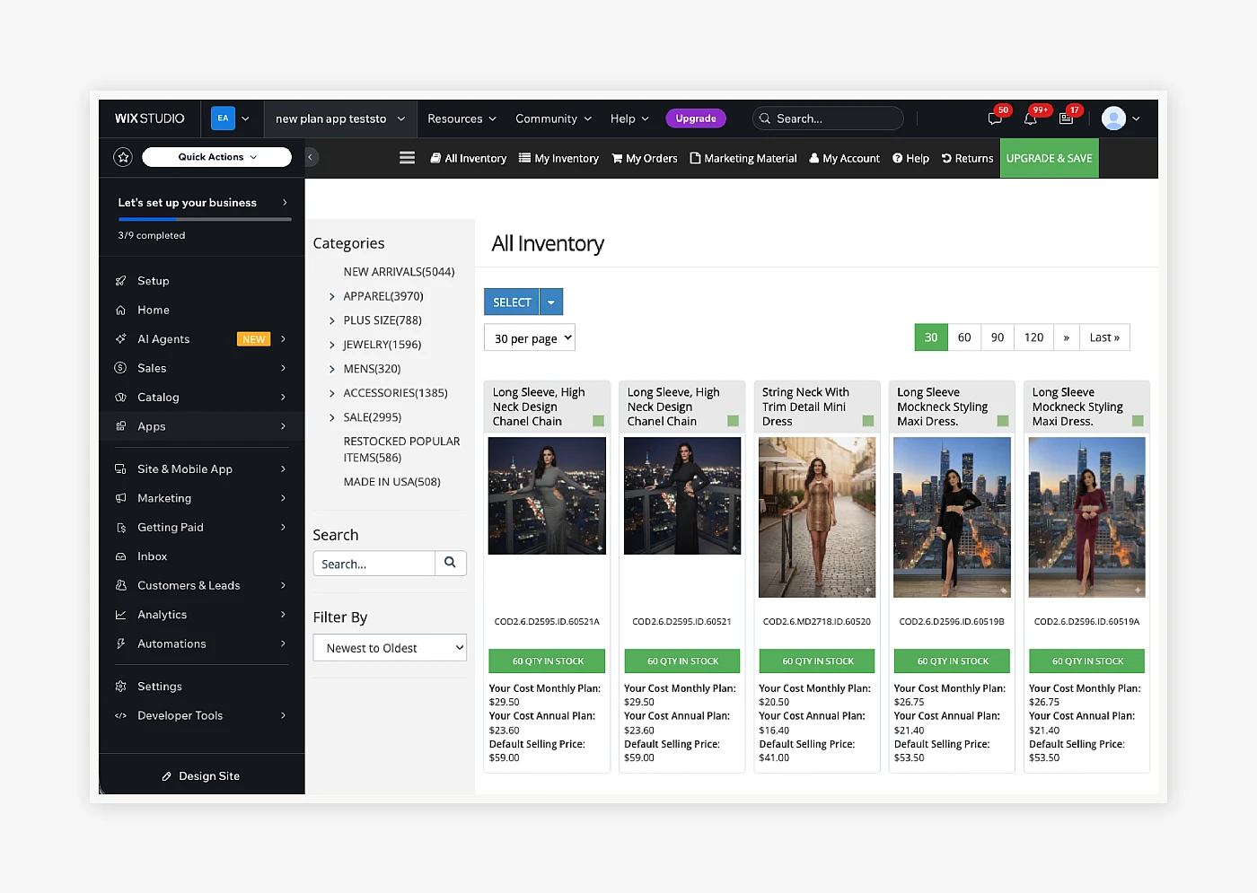Screen dimensions: 1257x893
Task: Go to the My Inventory tab
Action: pyautogui.click(x=558, y=158)
